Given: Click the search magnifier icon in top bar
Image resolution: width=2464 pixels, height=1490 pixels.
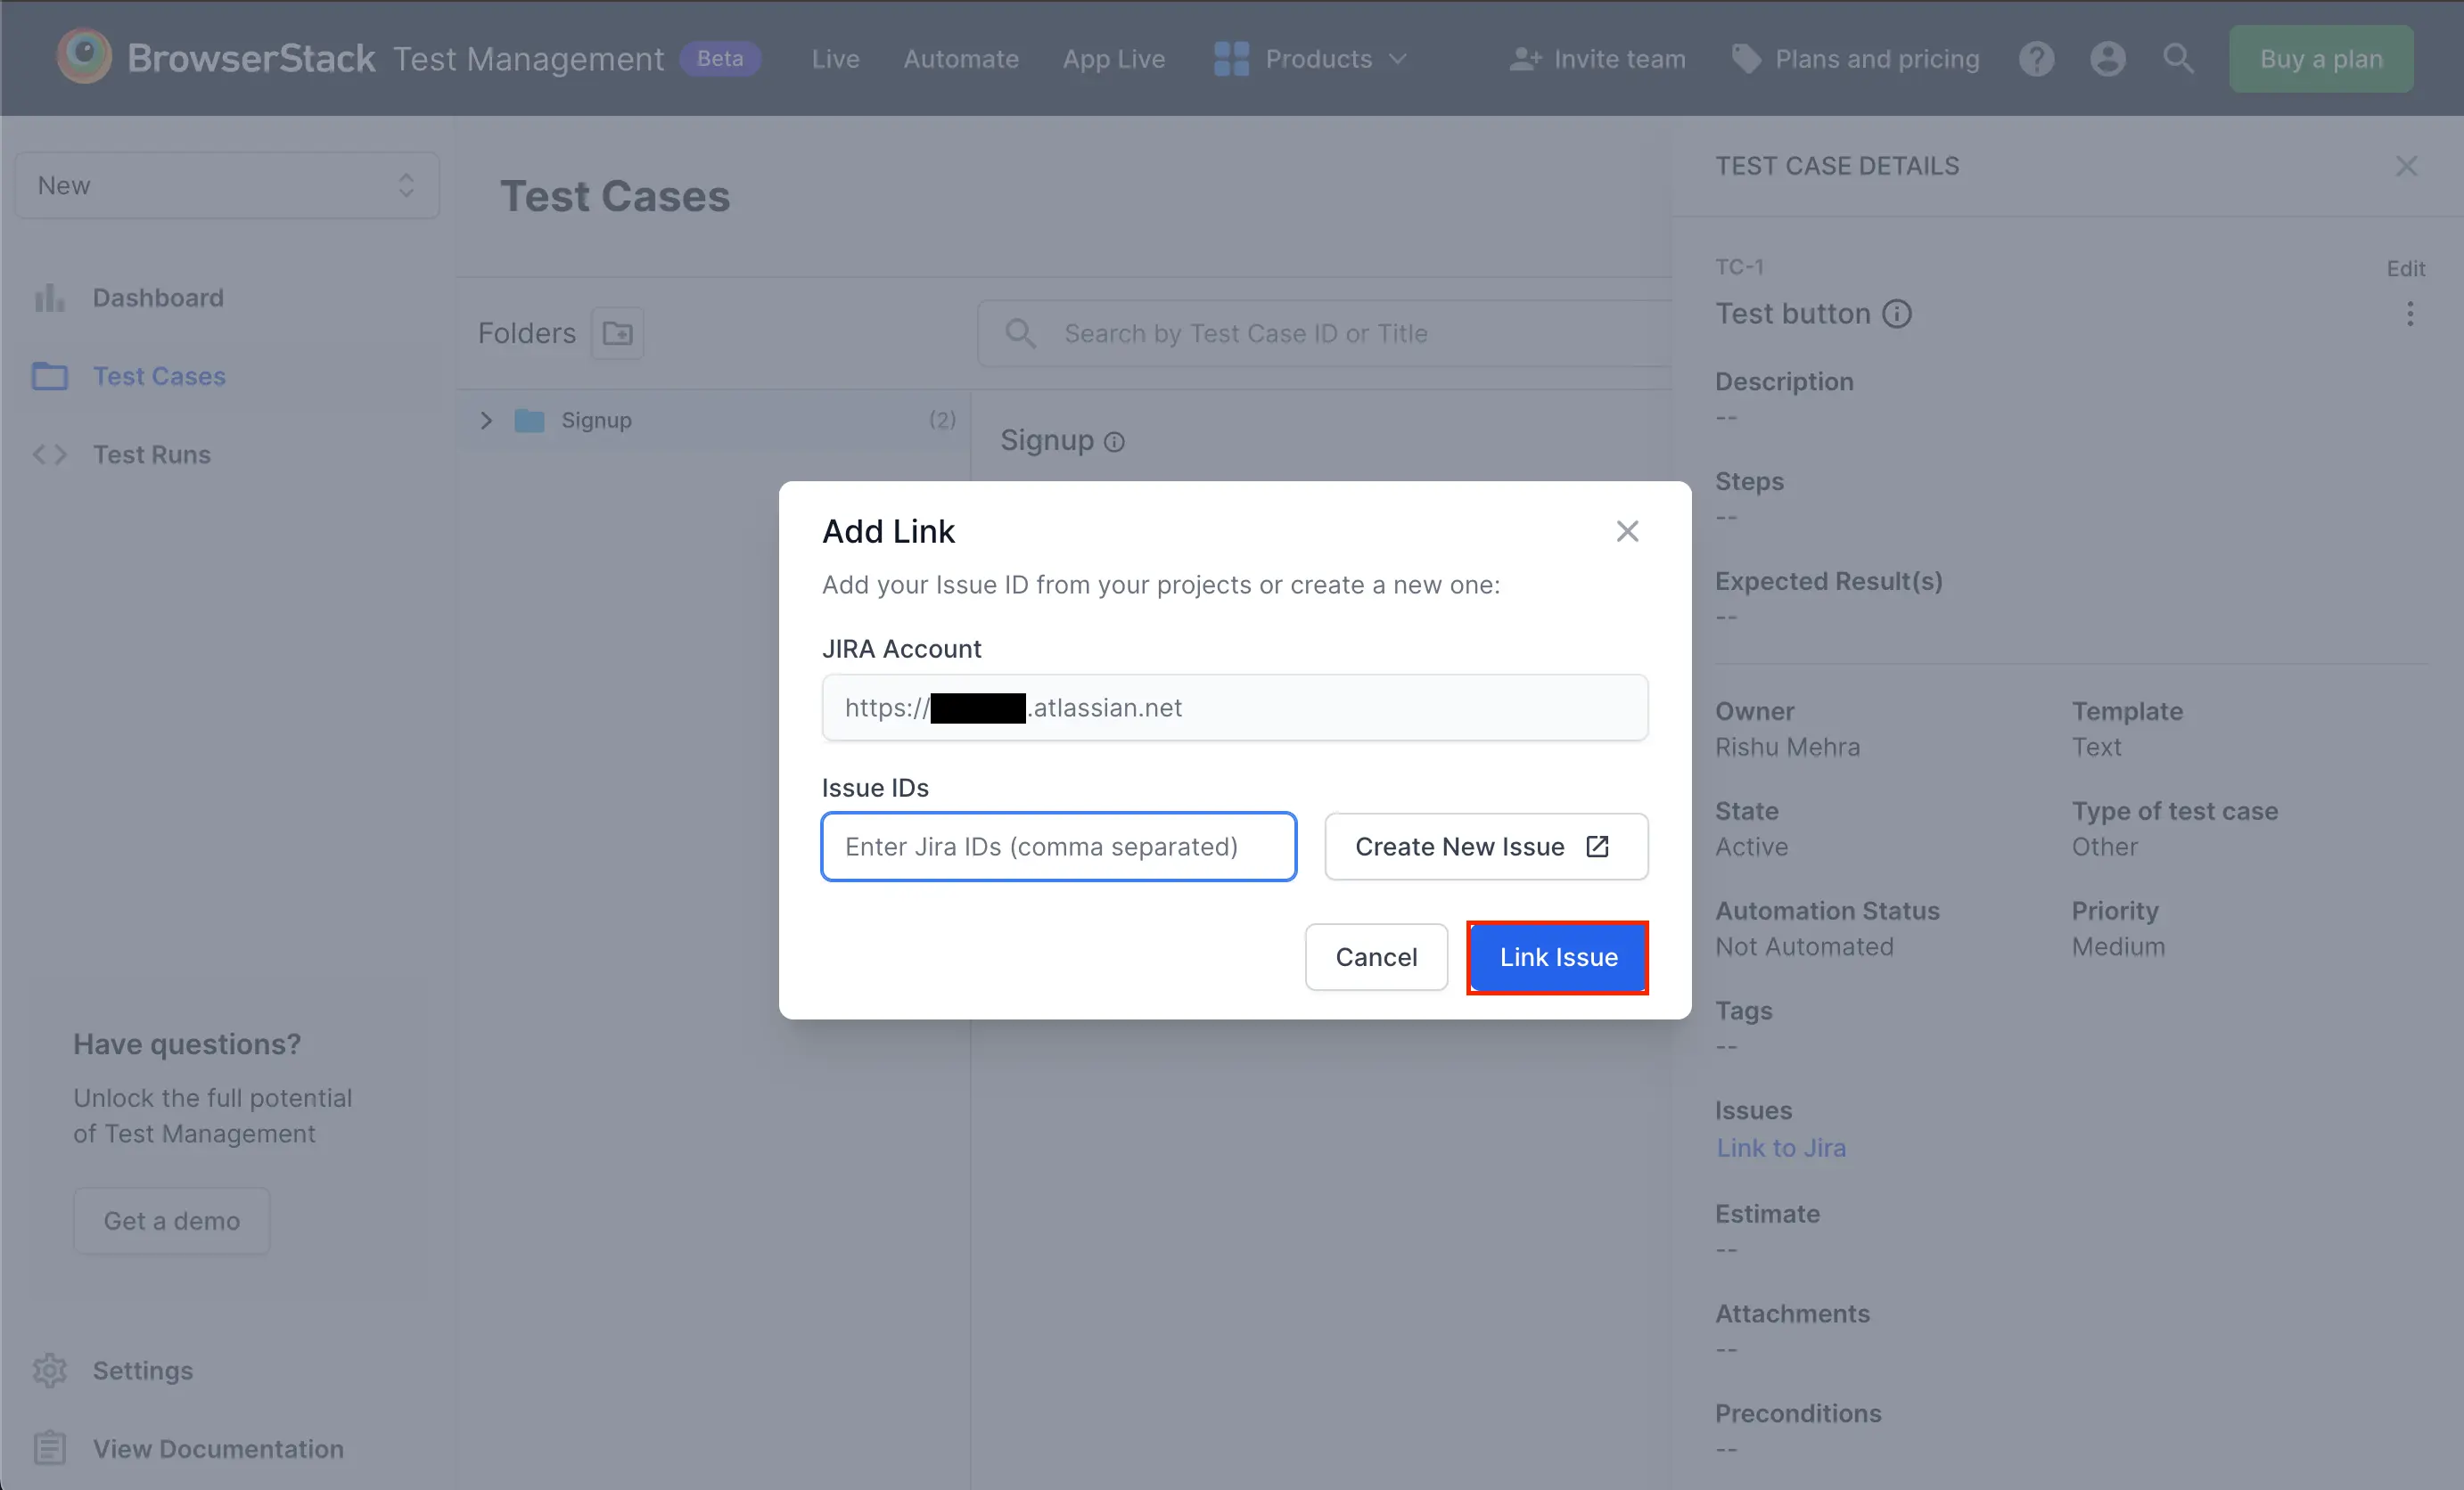Looking at the screenshot, I should click(2178, 58).
